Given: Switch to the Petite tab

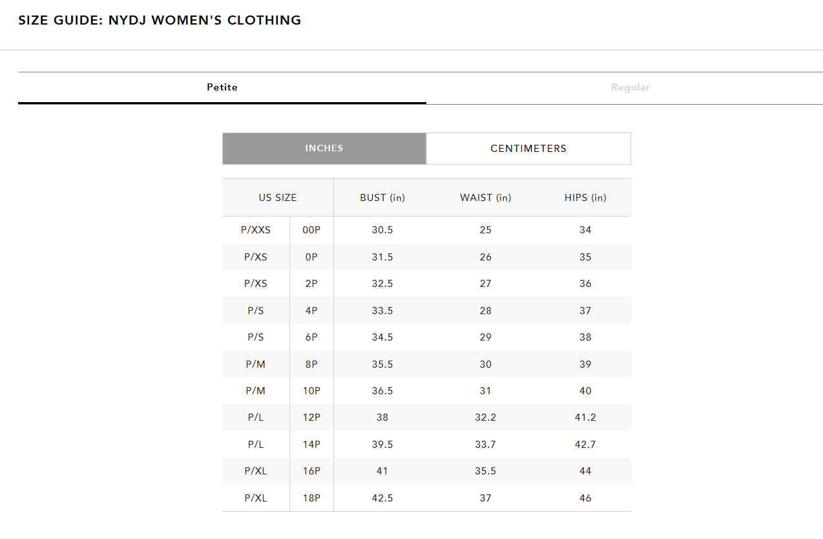Looking at the screenshot, I should pos(222,87).
